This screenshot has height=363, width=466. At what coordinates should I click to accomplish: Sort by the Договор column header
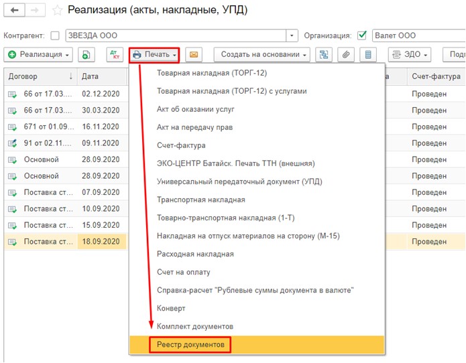(x=40, y=76)
